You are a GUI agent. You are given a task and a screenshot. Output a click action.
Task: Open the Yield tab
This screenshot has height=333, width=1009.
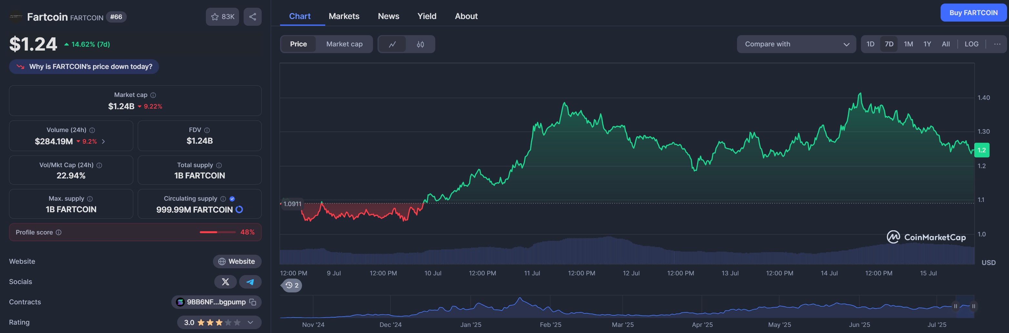tap(427, 16)
